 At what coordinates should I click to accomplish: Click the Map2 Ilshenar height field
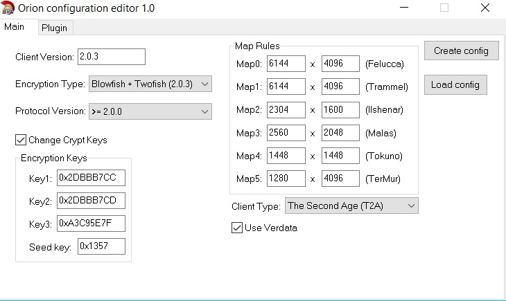(340, 109)
